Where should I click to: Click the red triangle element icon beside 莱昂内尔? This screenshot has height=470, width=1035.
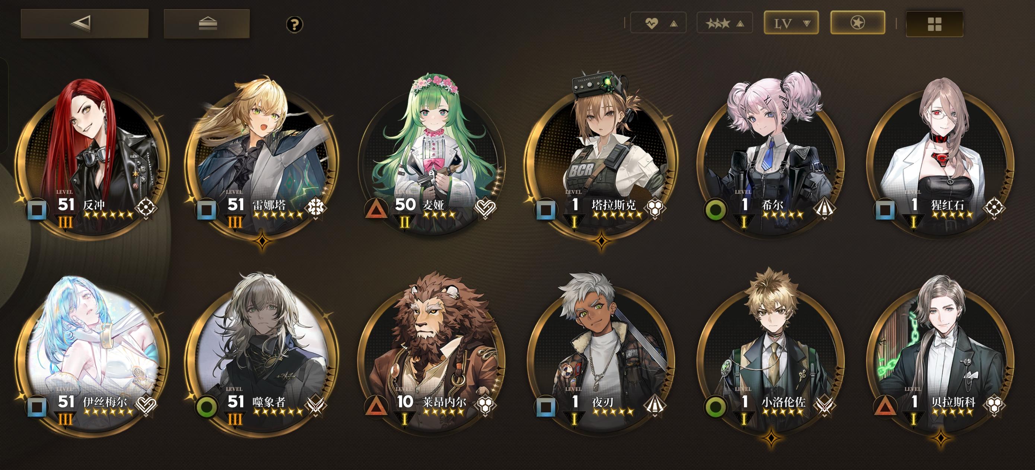(376, 406)
